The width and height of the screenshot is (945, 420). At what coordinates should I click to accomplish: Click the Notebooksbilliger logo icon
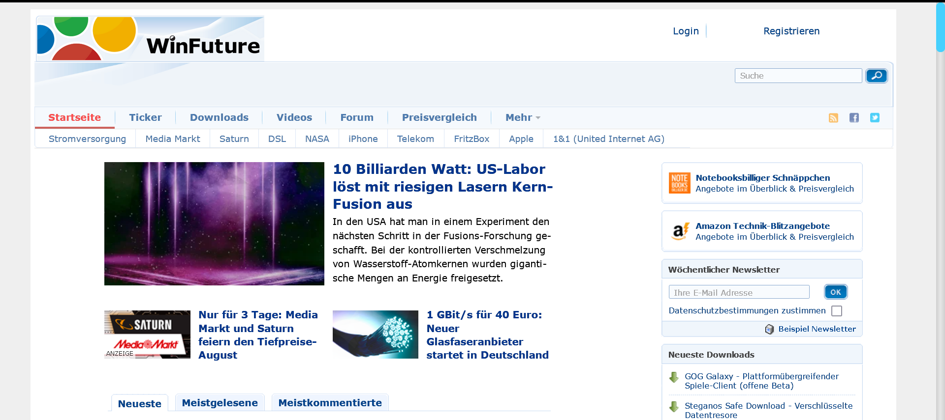click(x=679, y=183)
